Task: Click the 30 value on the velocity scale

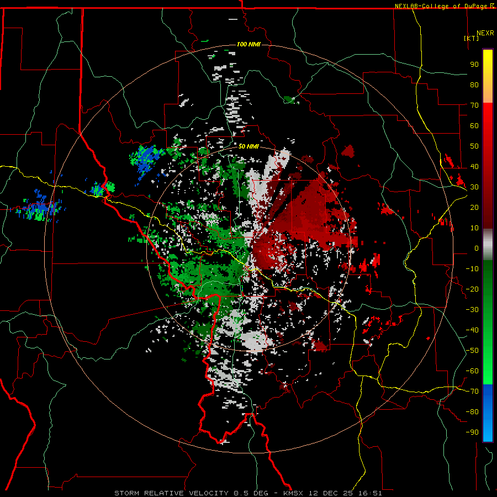Action: coord(474,187)
